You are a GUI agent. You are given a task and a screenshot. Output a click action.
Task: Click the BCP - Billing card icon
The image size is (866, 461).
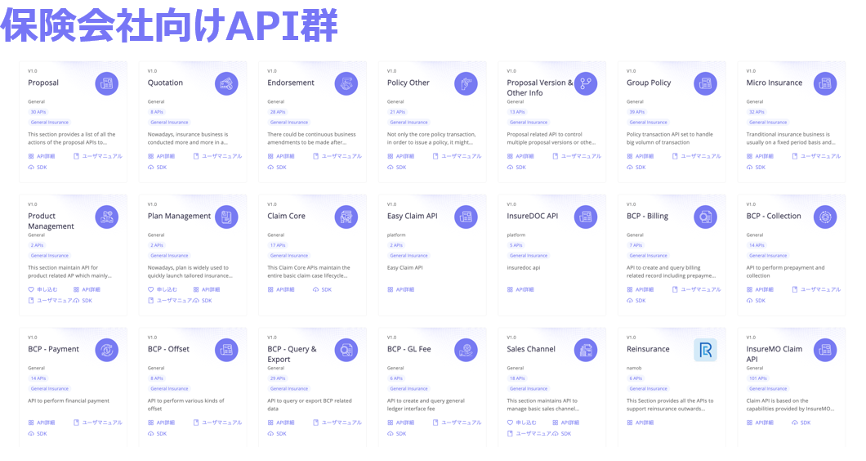coord(705,217)
